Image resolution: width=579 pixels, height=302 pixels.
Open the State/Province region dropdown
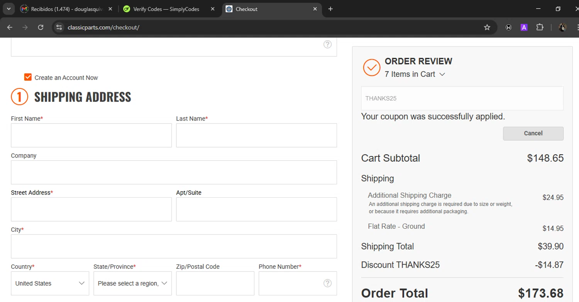click(x=132, y=283)
